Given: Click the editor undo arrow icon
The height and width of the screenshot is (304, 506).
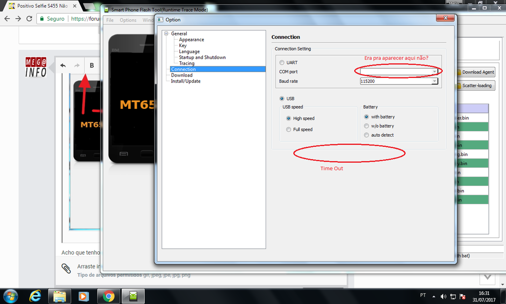Looking at the screenshot, I should pyautogui.click(x=63, y=65).
